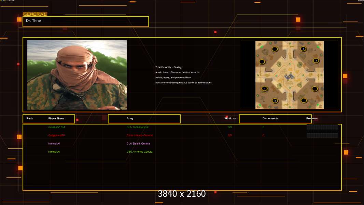Click the "Total Versatility in Strategy" line
Image resolution: width=364 pixels, height=205 pixels.
[169, 67]
